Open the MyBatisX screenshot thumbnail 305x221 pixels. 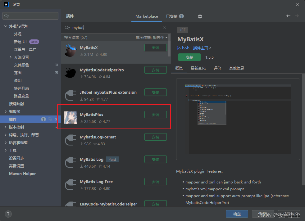coord(238,119)
